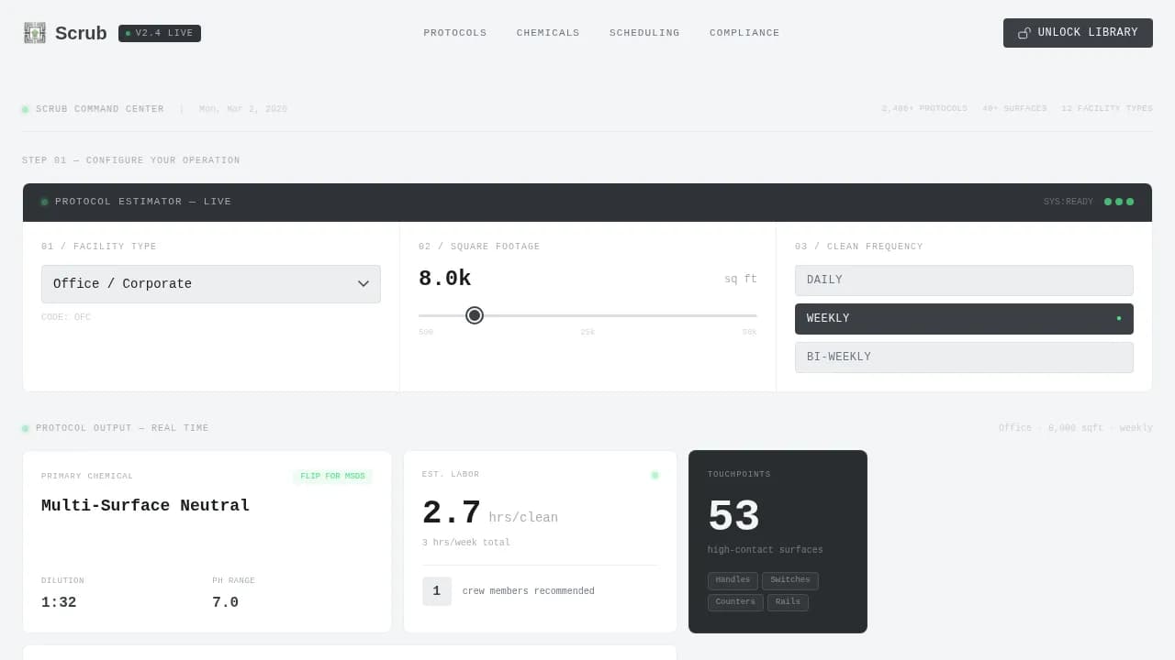This screenshot has height=660, width=1175.
Task: Click the 12 Facility Types stat
Action: click(1107, 109)
